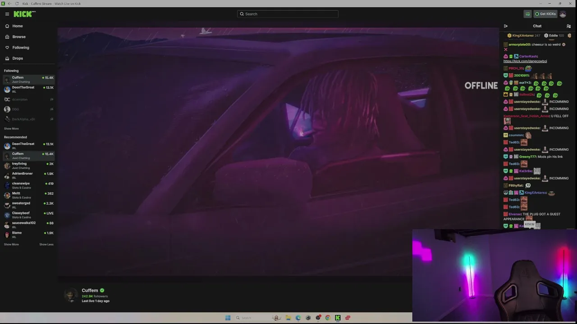
Task: Open Meltt recommended channel
Action: click(28, 195)
